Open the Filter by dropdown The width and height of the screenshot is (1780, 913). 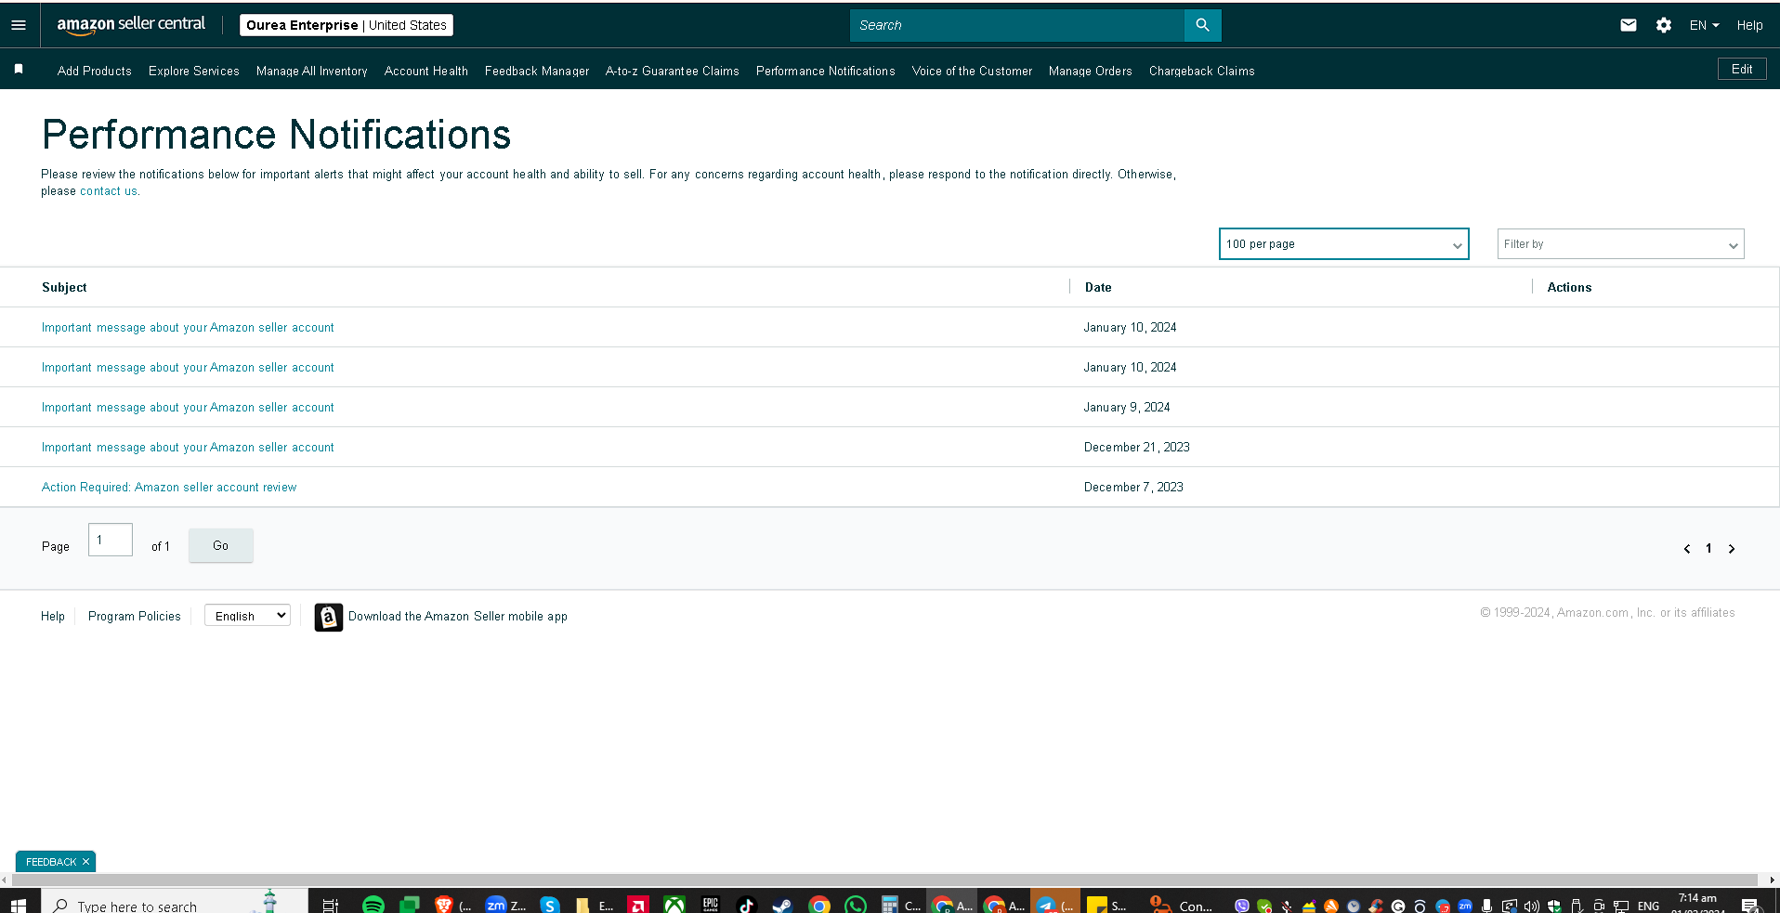(1620, 244)
